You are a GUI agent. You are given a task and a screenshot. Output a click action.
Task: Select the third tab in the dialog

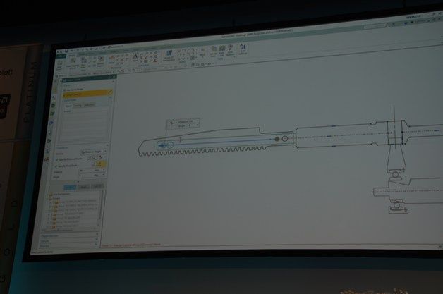click(x=89, y=105)
